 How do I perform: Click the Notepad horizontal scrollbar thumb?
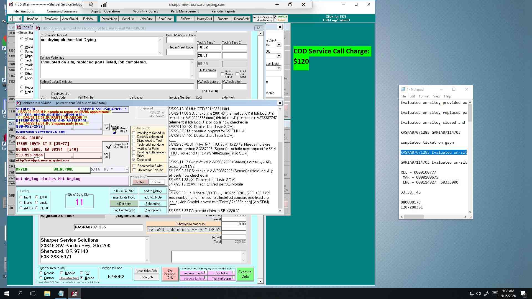[414, 217]
